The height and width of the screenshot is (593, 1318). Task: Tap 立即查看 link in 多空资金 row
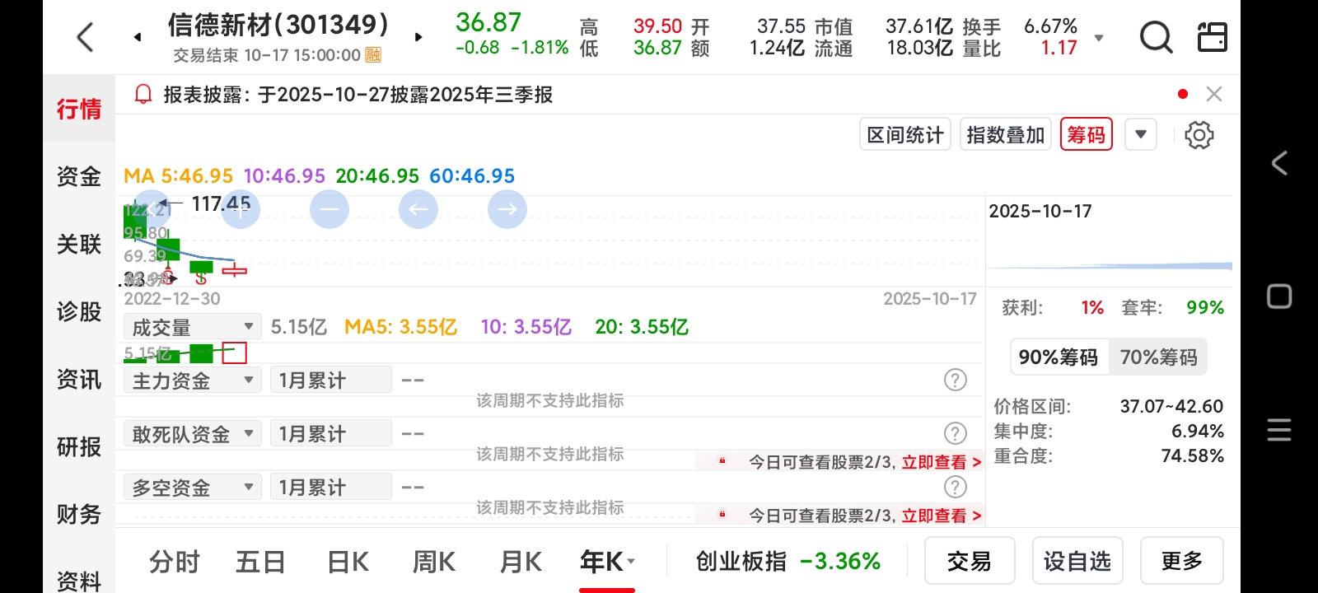tap(942, 516)
